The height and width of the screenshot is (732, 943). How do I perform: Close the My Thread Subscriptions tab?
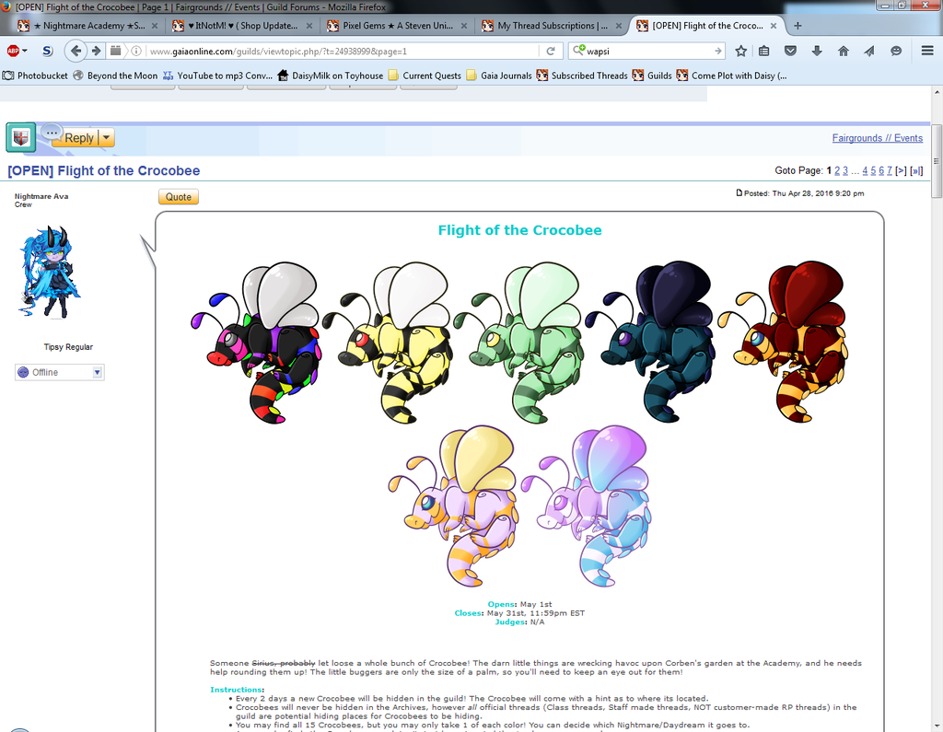coord(618,26)
